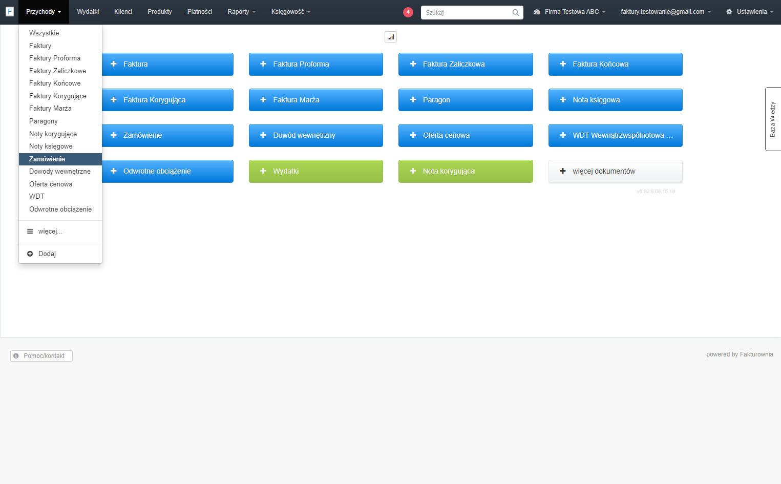Create a new Faktura Zaliczkowa

click(x=466, y=64)
